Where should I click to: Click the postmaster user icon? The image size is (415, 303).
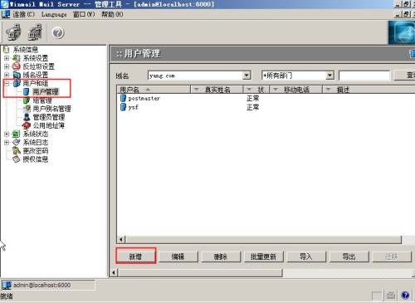pyautogui.click(x=124, y=98)
